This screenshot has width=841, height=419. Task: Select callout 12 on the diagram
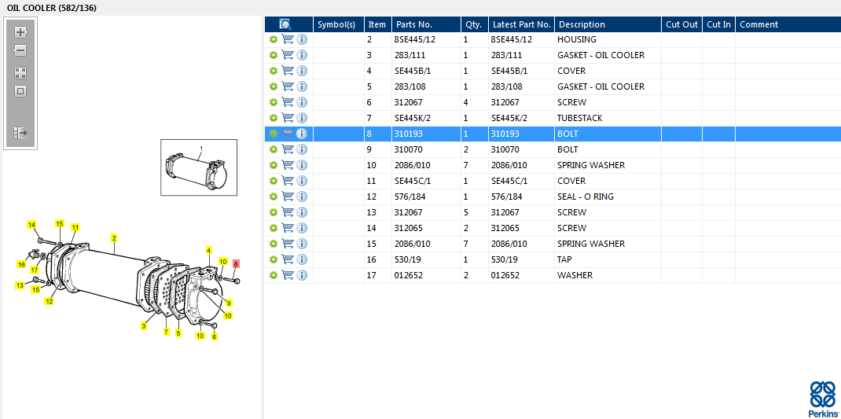[49, 301]
